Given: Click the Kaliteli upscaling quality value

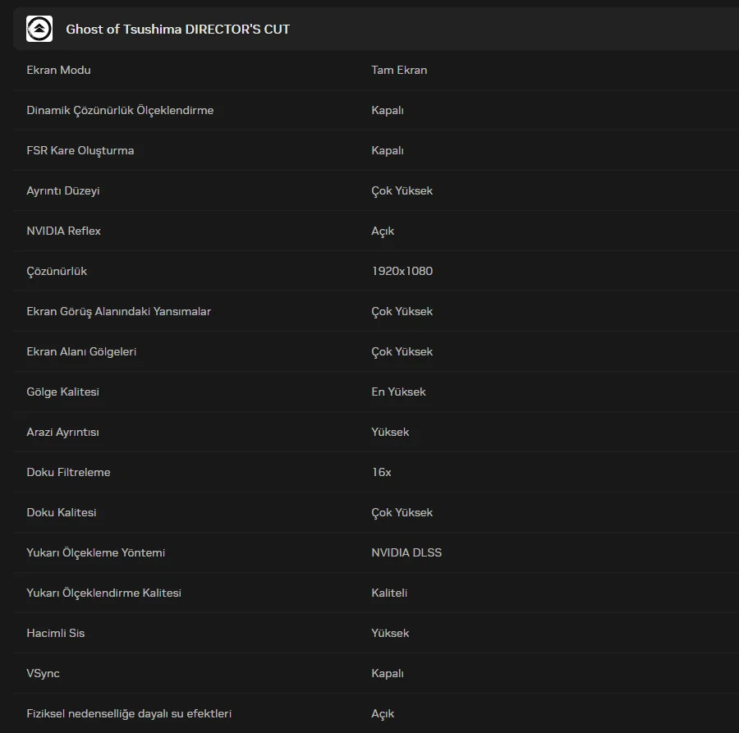Looking at the screenshot, I should tap(389, 593).
